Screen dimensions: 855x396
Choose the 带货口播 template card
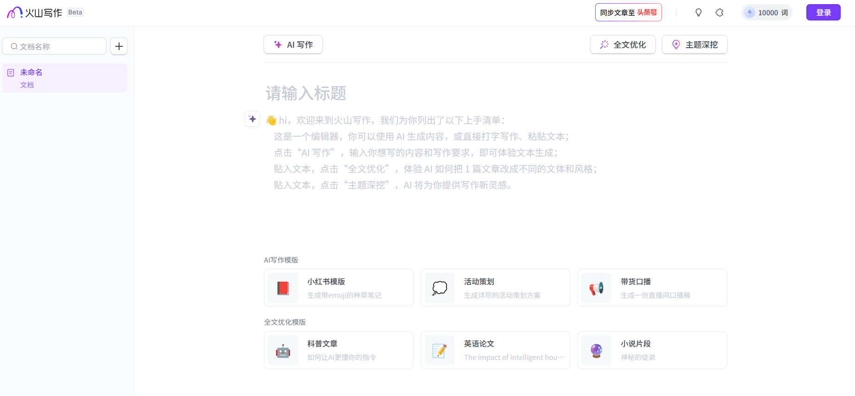pos(652,288)
